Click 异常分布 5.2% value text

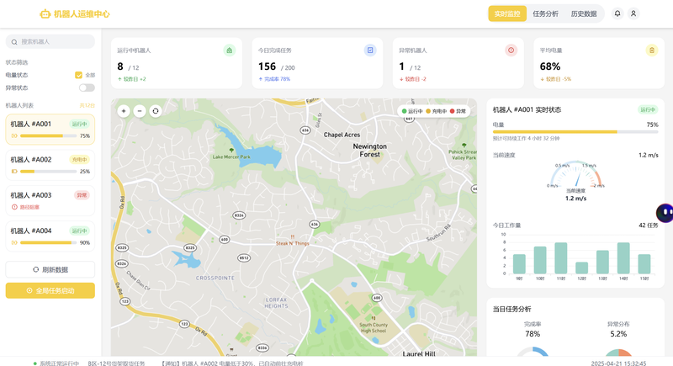coord(618,334)
